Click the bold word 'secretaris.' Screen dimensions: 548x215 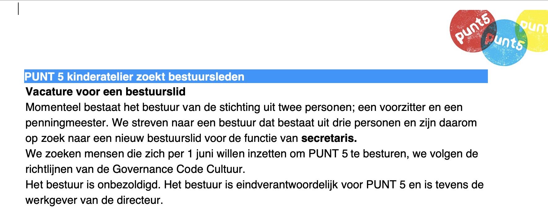[329, 138]
